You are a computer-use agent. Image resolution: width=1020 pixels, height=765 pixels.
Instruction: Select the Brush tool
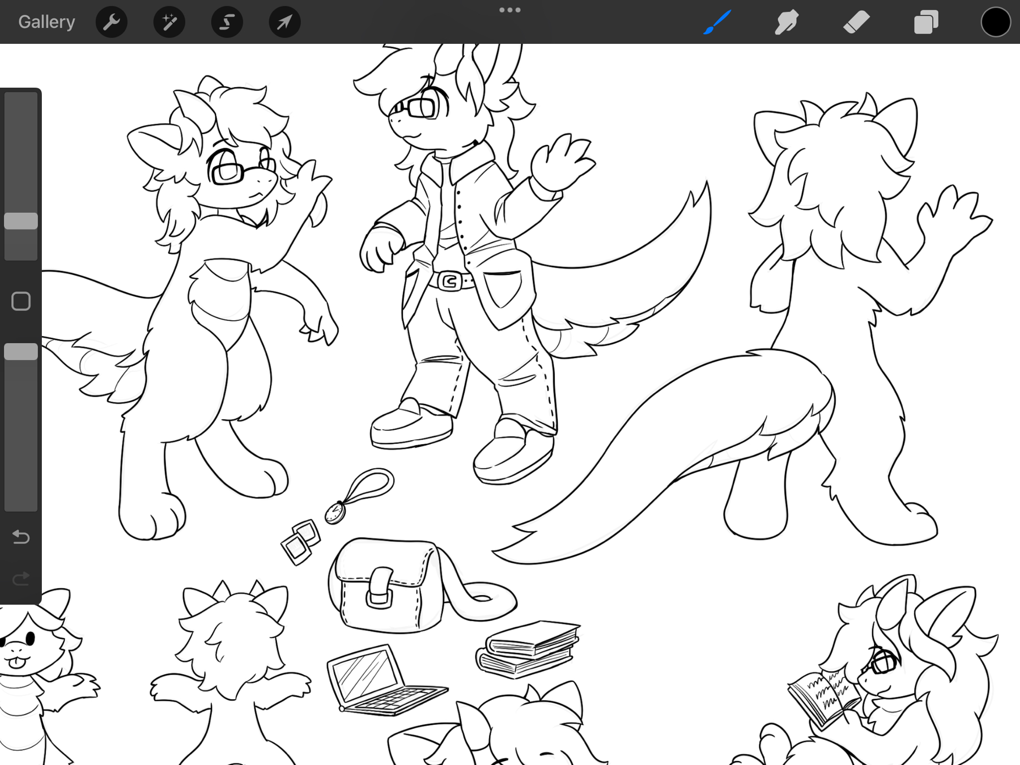[717, 22]
